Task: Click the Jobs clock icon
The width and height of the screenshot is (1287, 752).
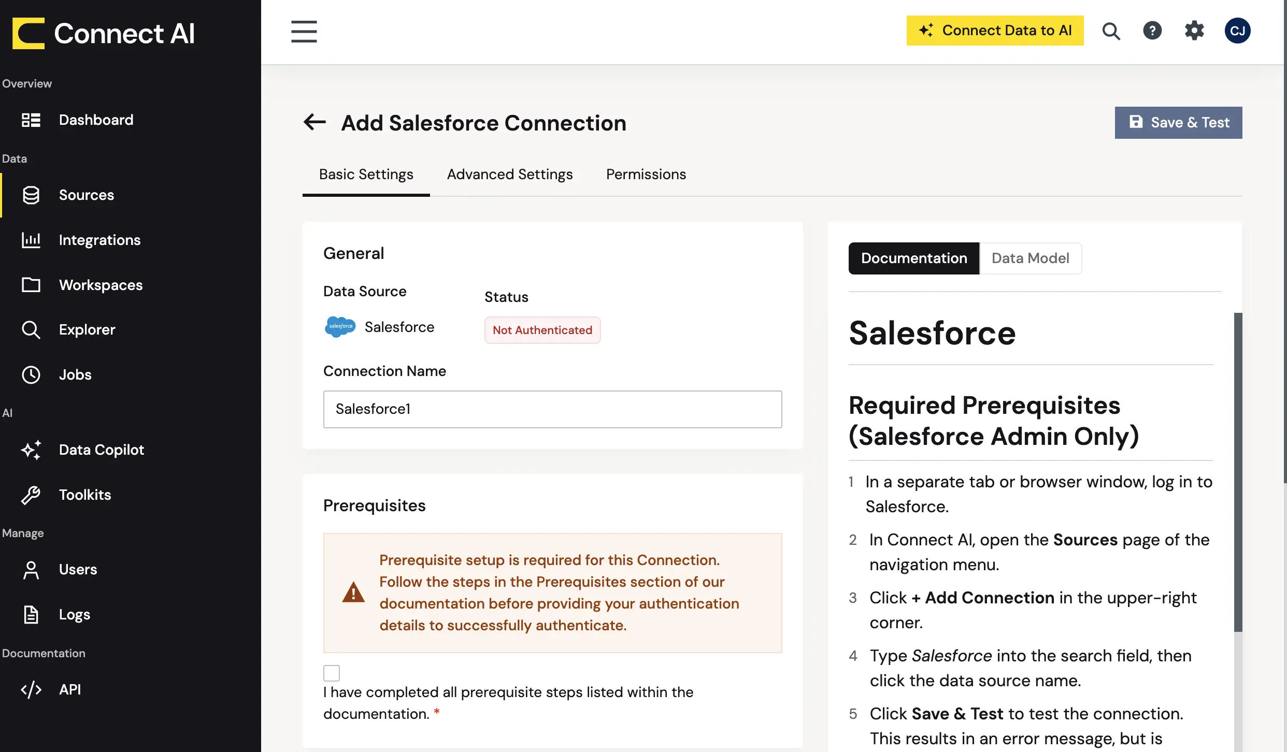Action: click(x=31, y=374)
